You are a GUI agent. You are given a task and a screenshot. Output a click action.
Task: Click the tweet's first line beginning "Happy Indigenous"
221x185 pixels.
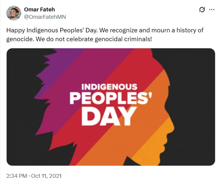click(x=105, y=30)
